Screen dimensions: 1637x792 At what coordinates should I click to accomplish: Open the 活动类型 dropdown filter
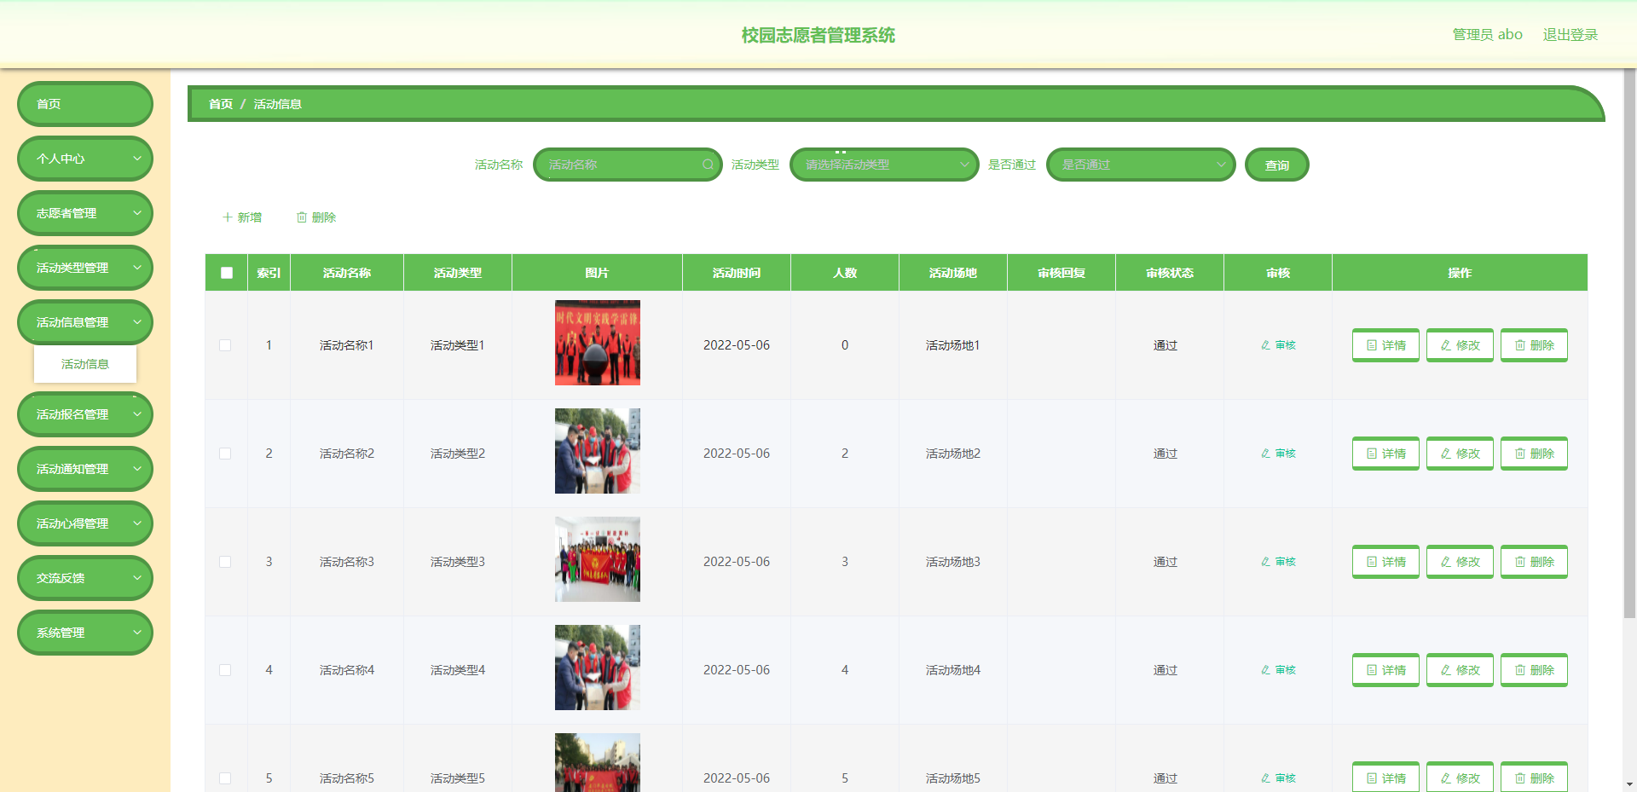pyautogui.click(x=884, y=165)
